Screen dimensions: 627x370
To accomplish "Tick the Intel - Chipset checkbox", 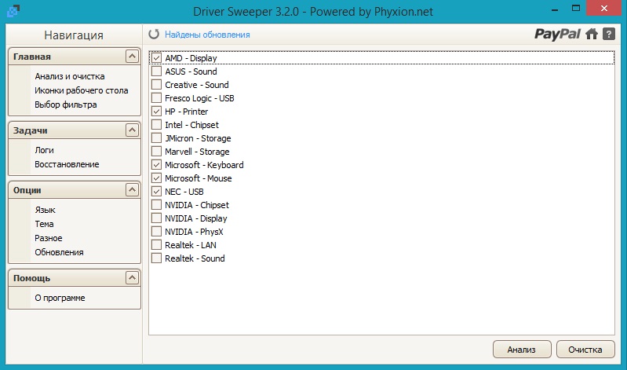I will pyautogui.click(x=156, y=125).
